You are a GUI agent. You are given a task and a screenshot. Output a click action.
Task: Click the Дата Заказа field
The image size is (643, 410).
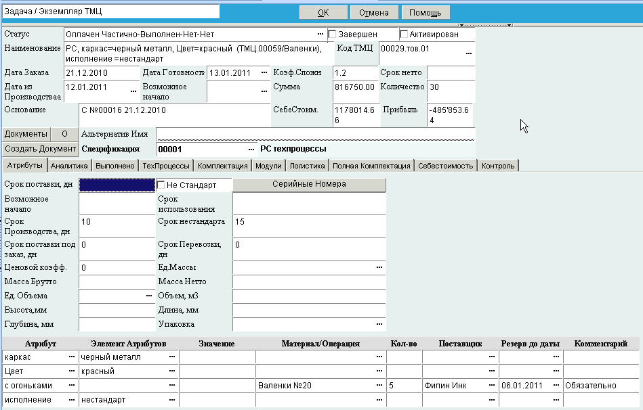pyautogui.click(x=102, y=73)
